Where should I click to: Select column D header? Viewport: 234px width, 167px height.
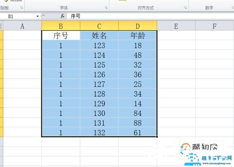(x=138, y=26)
